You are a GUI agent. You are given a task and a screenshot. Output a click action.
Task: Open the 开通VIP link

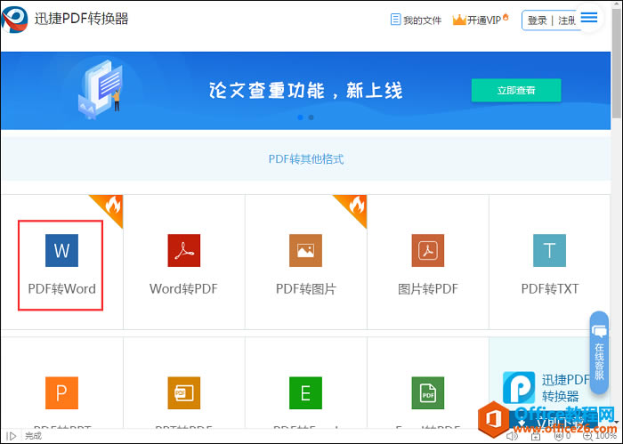(484, 20)
